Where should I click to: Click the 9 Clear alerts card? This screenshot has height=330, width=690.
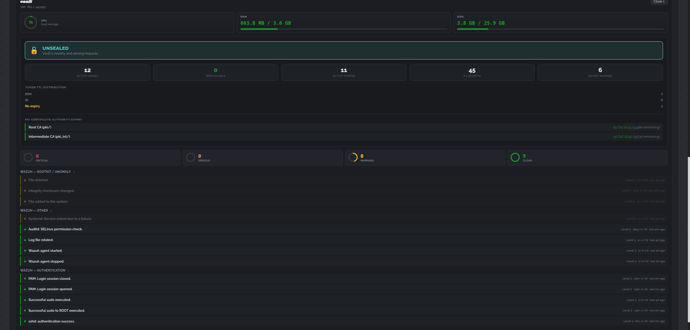pyautogui.click(x=588, y=158)
